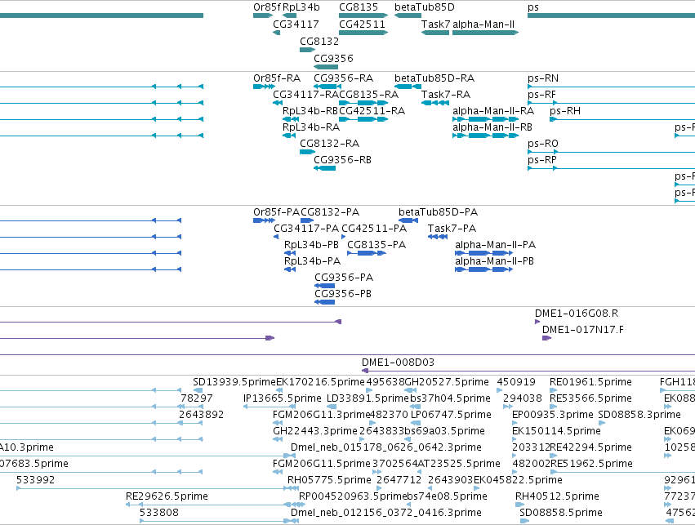This screenshot has height=525, width=695.
Task: Click EST bs37h04.5prime
Action: click(450, 398)
